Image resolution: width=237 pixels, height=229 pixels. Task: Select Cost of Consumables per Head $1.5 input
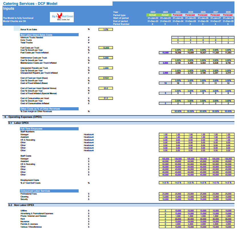106,98
